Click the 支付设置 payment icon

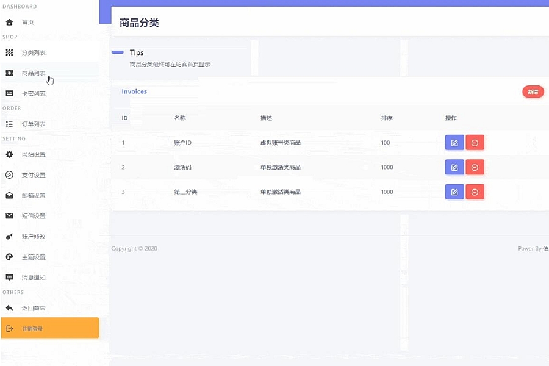tap(9, 175)
